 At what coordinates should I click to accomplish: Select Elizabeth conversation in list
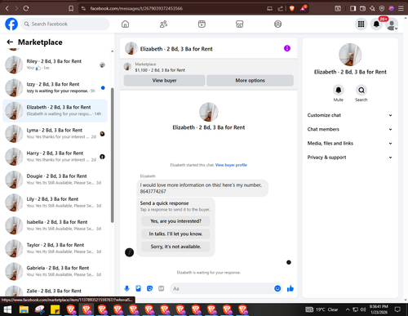tap(55, 111)
